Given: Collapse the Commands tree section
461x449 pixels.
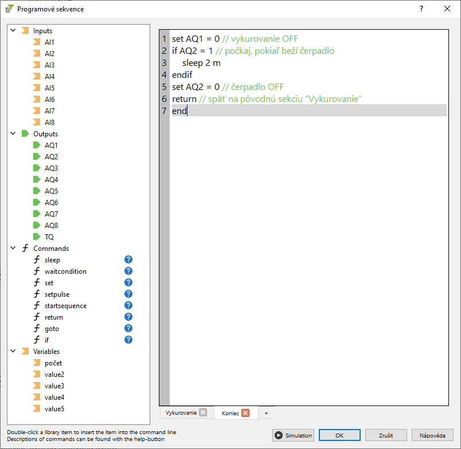Looking at the screenshot, I should pyautogui.click(x=13, y=248).
